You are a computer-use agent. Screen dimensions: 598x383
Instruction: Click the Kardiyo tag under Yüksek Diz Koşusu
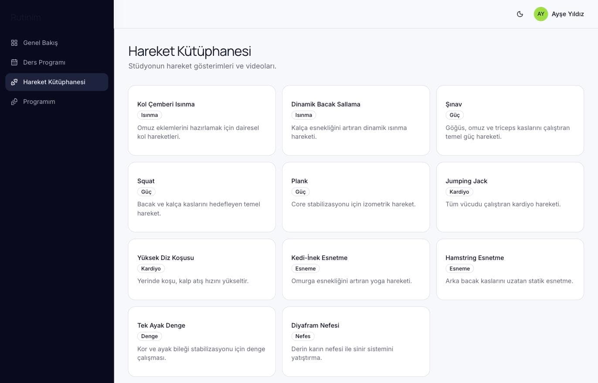coord(151,269)
